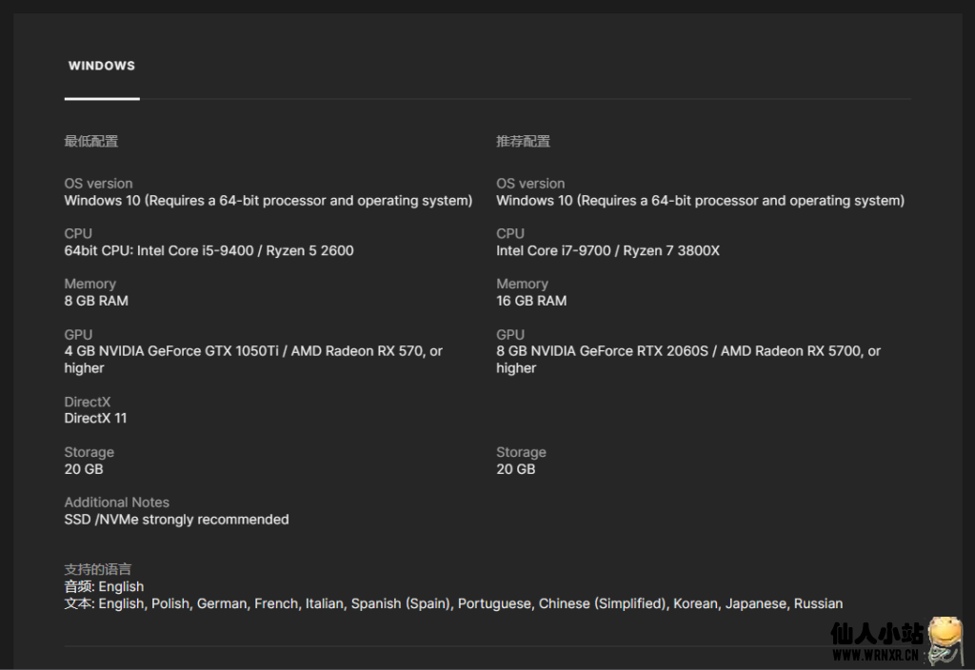Click the 文本 supported languages list
Image resolution: width=975 pixels, height=670 pixels.
pyautogui.click(x=453, y=603)
